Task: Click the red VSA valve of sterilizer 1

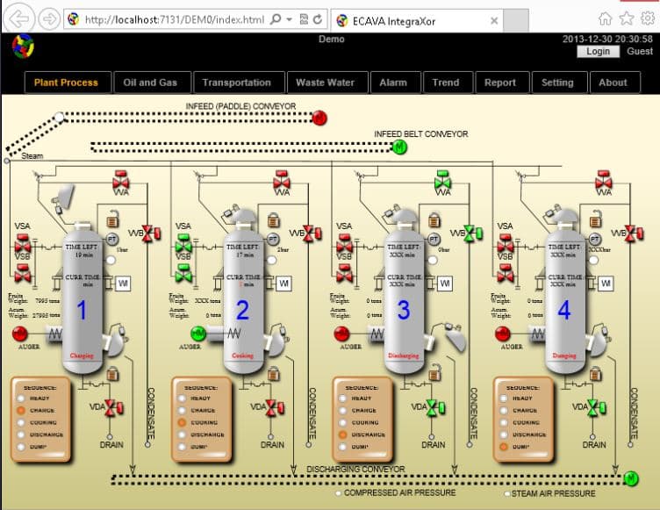Action: (23, 242)
